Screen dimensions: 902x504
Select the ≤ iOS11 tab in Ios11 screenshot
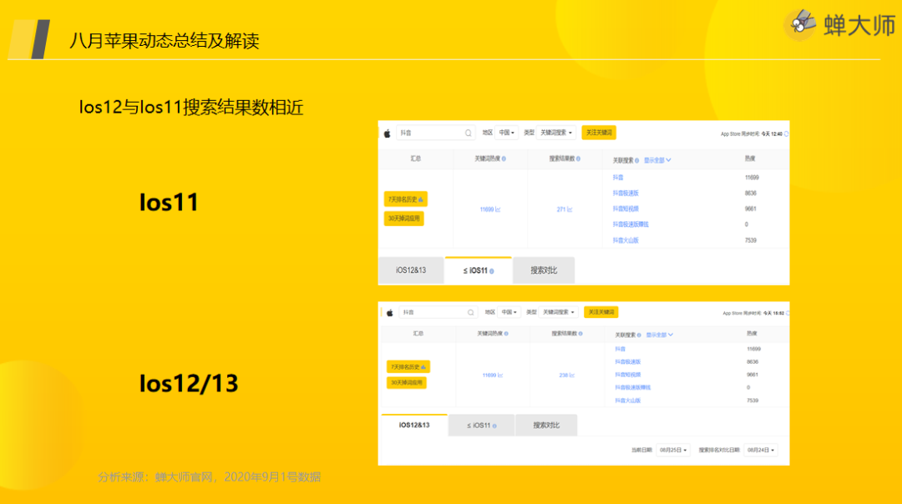click(x=478, y=270)
